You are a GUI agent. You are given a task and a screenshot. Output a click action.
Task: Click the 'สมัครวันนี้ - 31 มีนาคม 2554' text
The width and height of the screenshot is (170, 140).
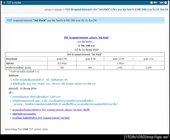23,89
